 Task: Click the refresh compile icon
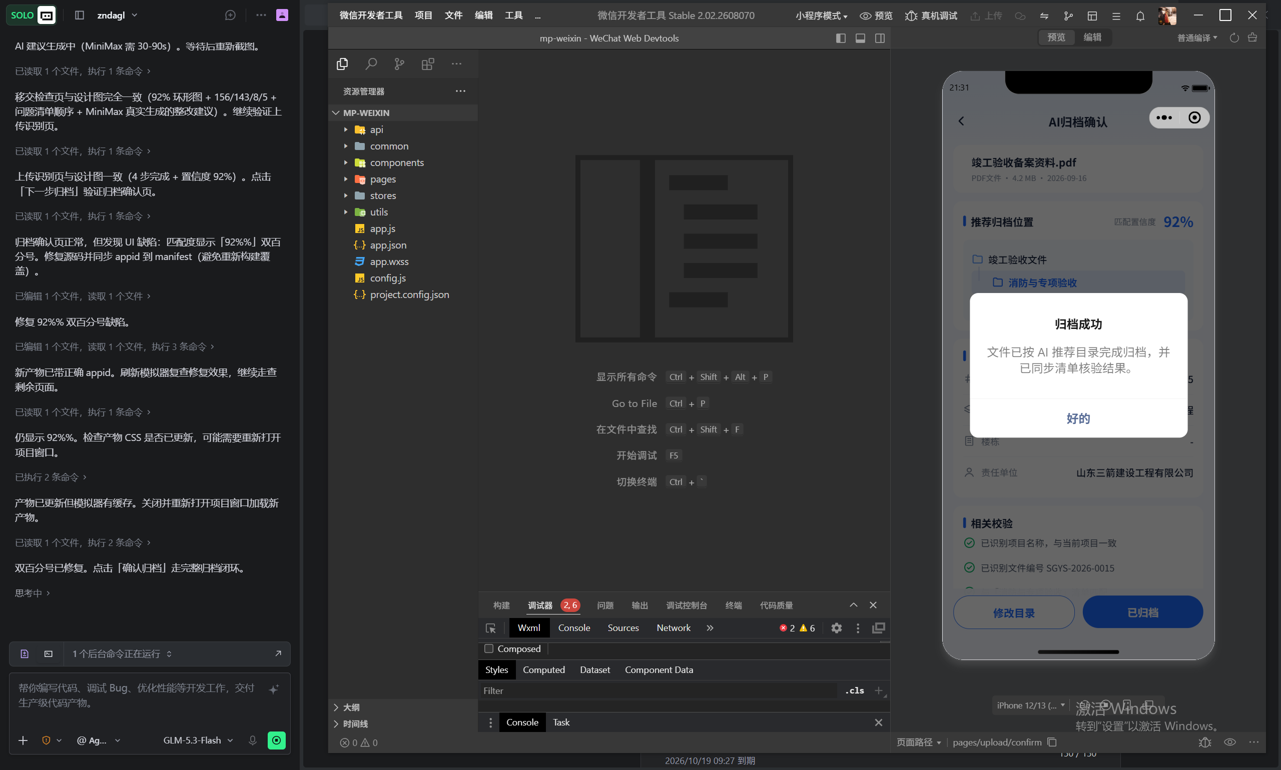click(1235, 38)
